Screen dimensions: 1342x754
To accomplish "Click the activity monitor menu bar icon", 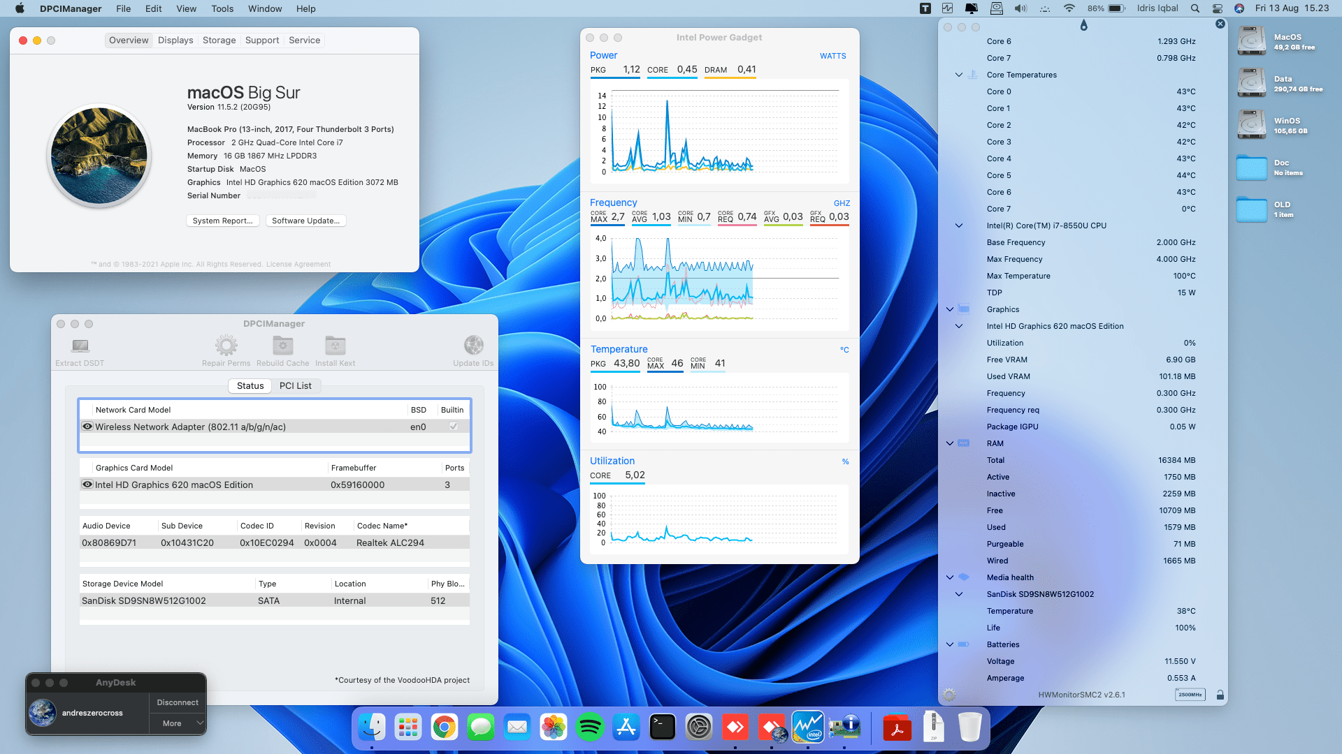I will coord(947,8).
